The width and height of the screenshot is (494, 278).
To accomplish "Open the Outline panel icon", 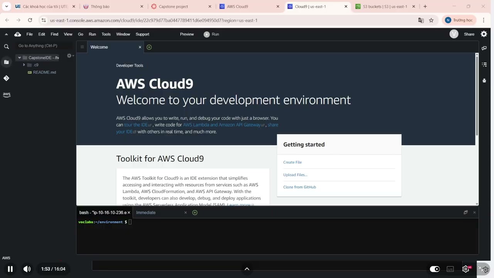I will (484, 64).
